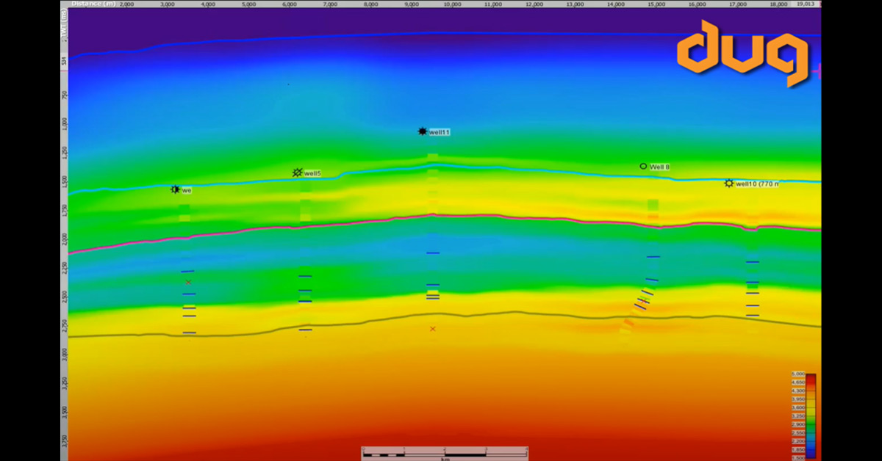Click the top dark blue horizon line
This screenshot has height=461, width=882.
tap(432, 33)
